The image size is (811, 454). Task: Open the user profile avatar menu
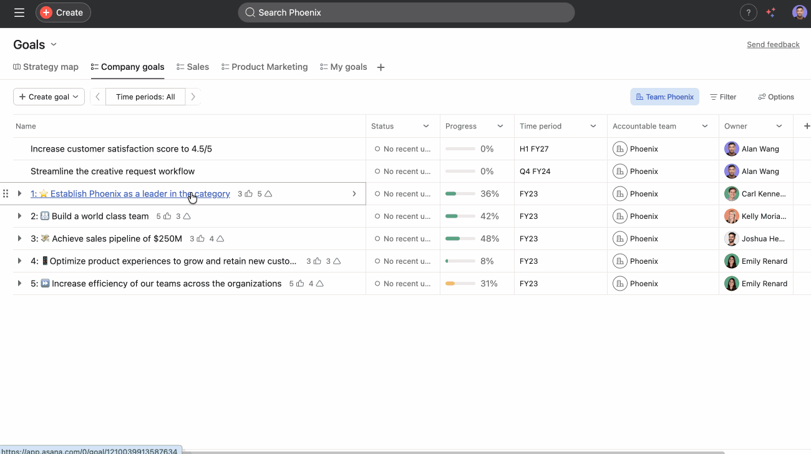[x=799, y=12]
